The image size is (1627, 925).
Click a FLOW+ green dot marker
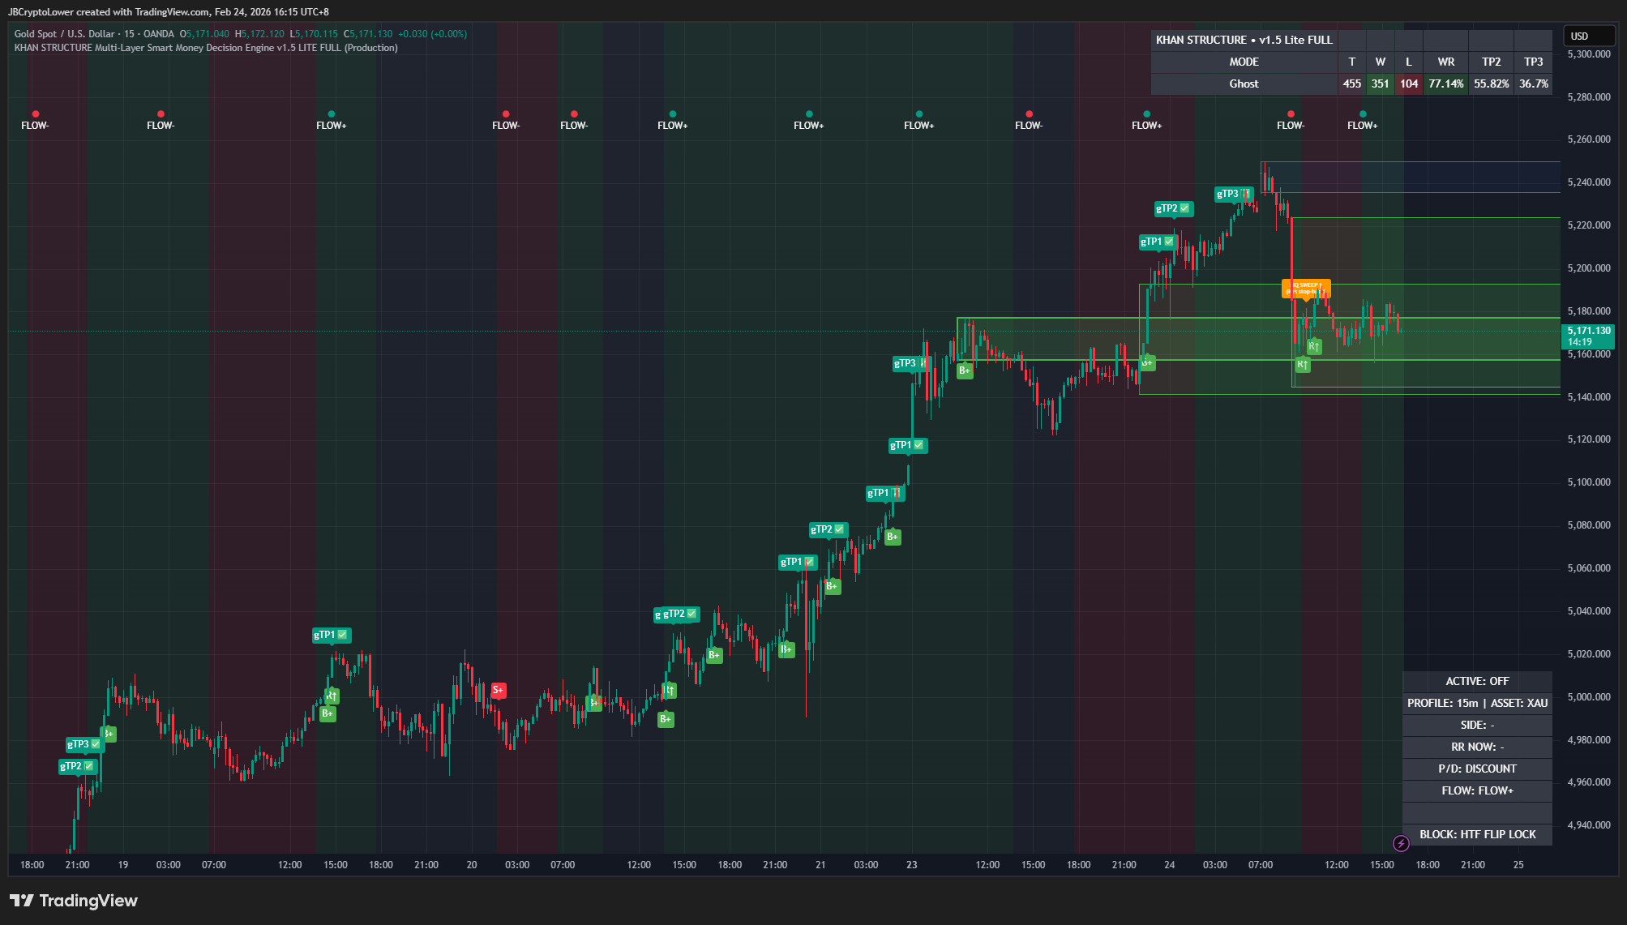(x=331, y=114)
